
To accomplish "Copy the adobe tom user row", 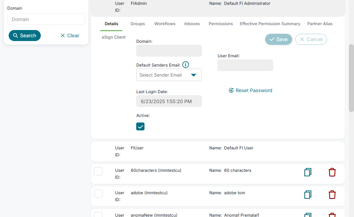I will click(308, 195).
